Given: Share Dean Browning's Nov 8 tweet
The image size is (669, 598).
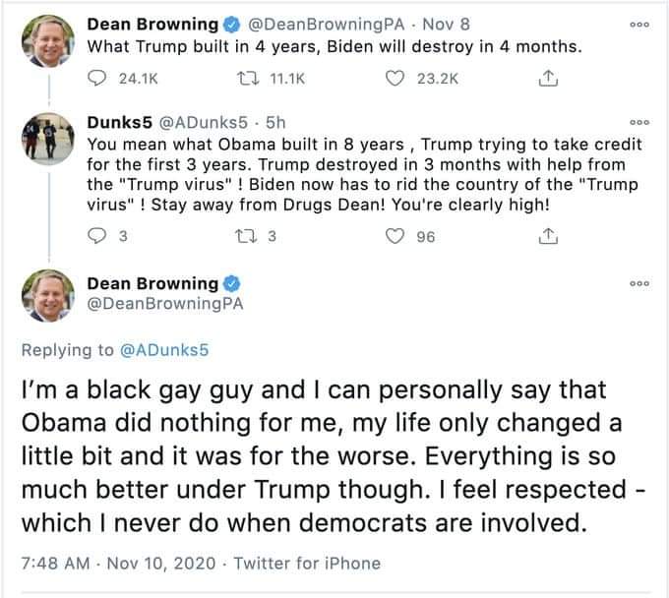Looking at the screenshot, I should point(548,78).
